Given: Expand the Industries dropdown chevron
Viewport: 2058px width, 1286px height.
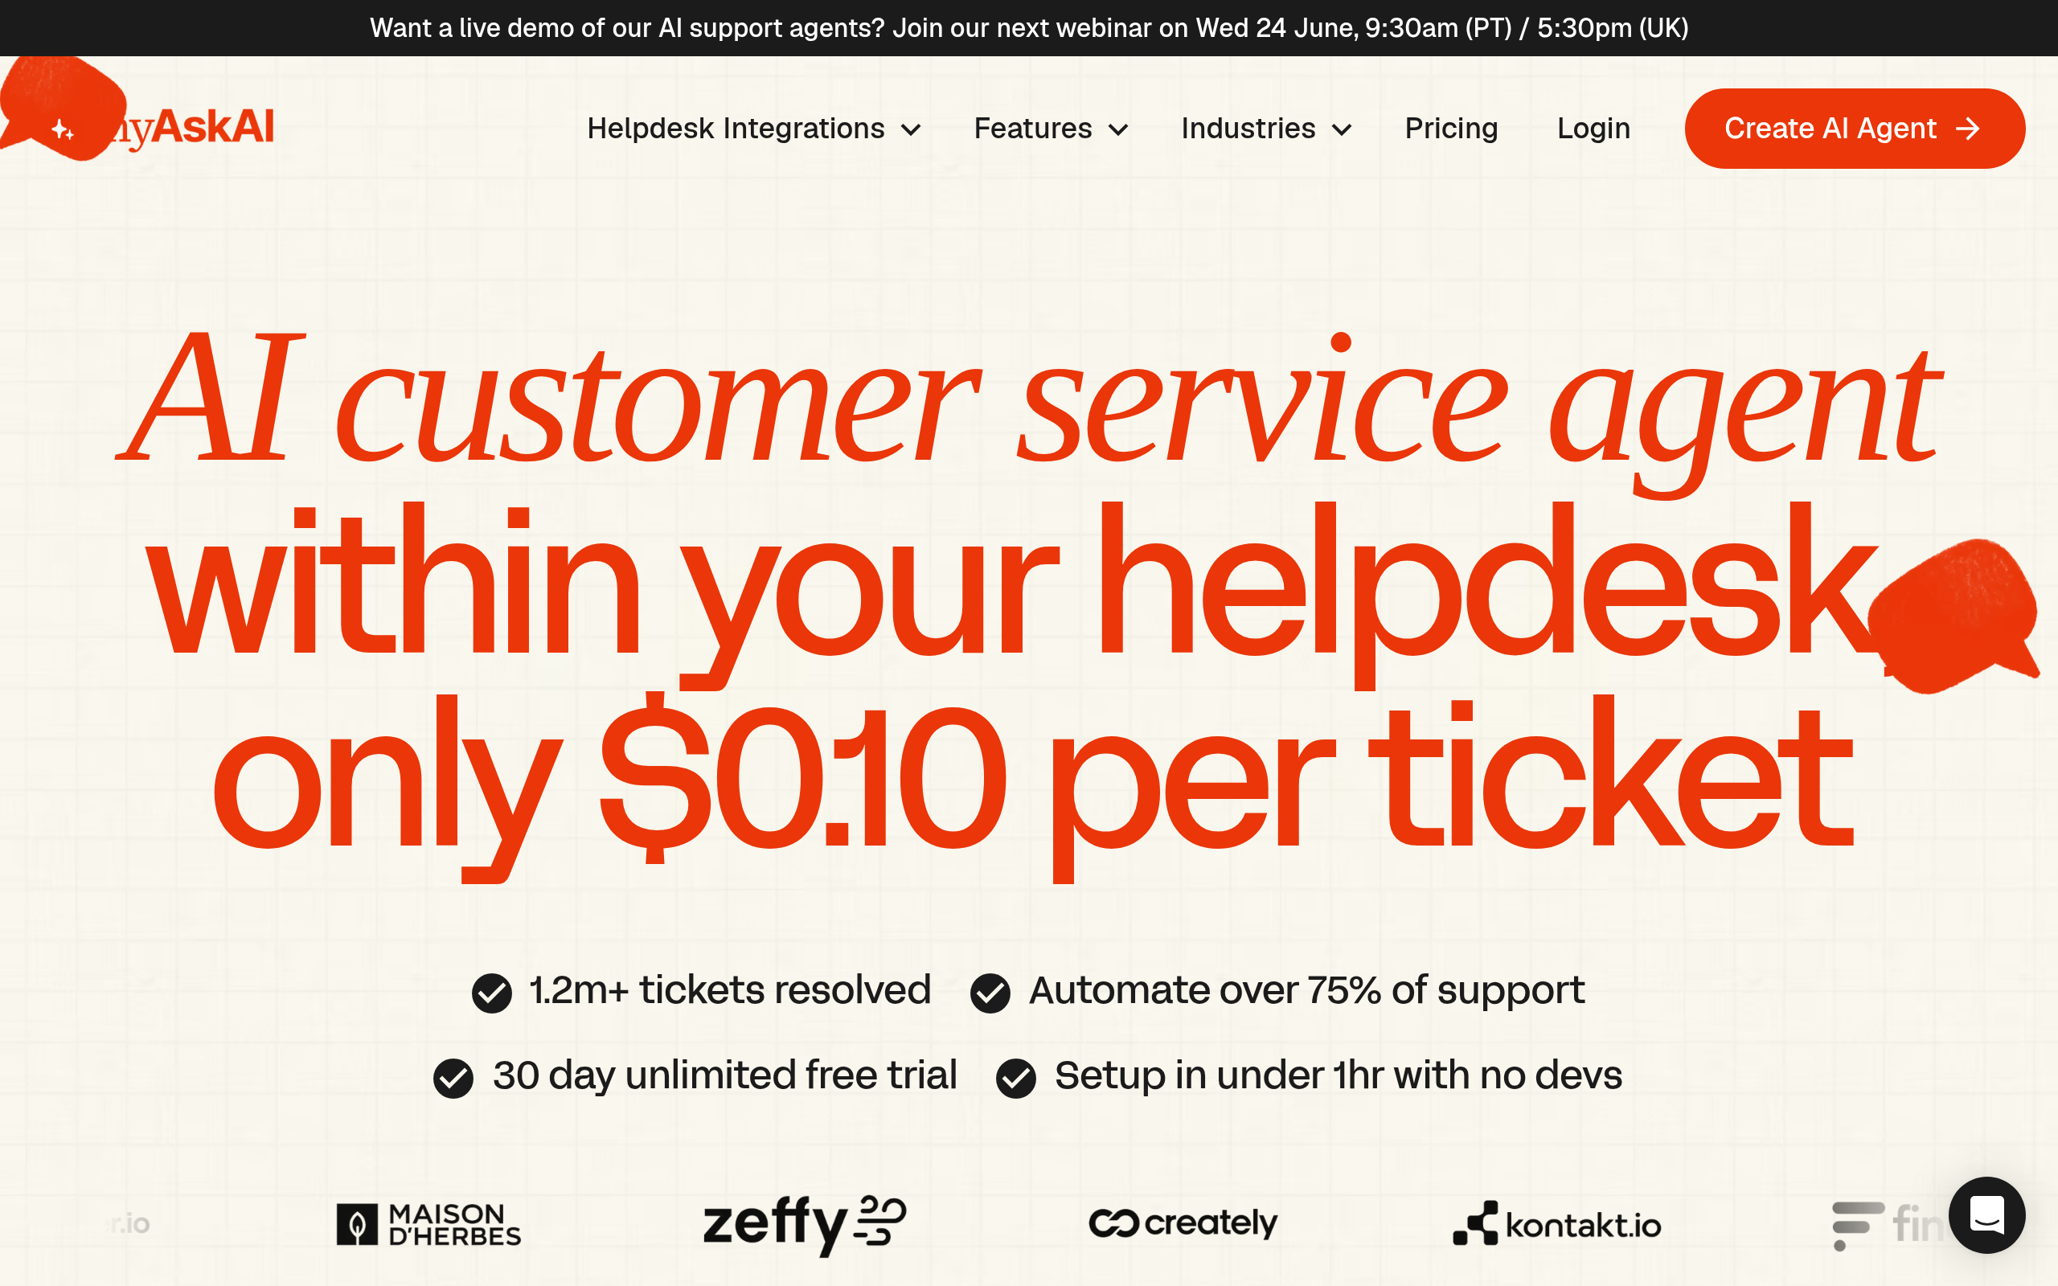Looking at the screenshot, I should click(x=1342, y=130).
